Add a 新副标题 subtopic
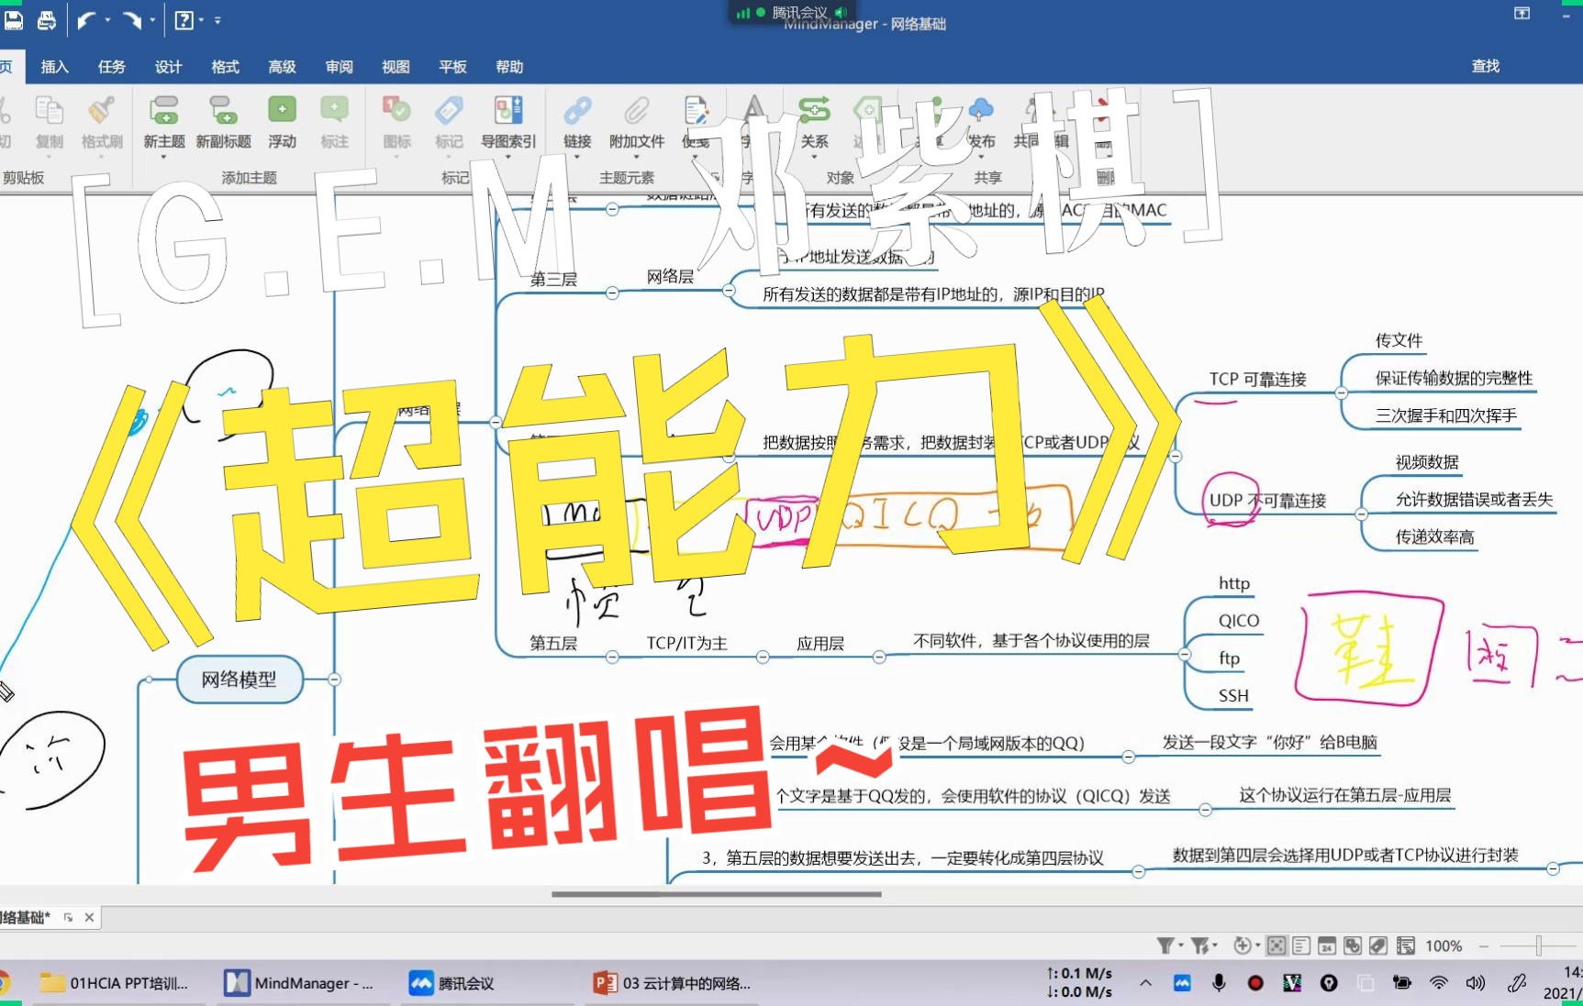Viewport: 1583px width, 1006px height. (x=223, y=122)
